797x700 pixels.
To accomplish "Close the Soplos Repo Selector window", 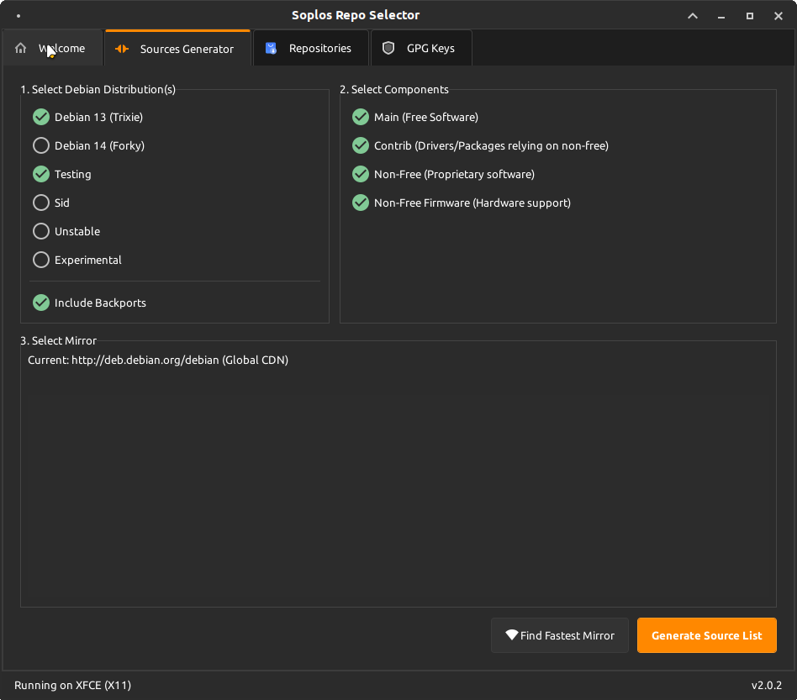I will point(779,16).
